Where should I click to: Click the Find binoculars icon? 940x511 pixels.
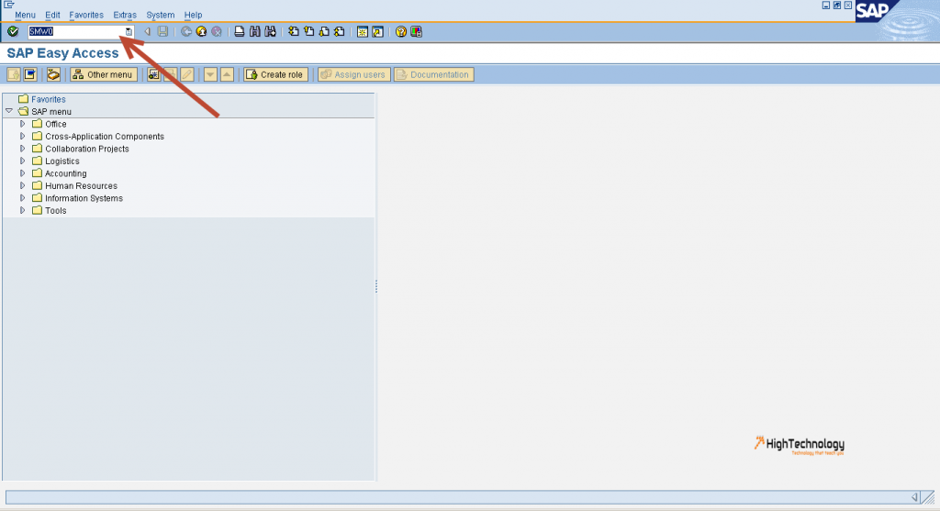[255, 31]
